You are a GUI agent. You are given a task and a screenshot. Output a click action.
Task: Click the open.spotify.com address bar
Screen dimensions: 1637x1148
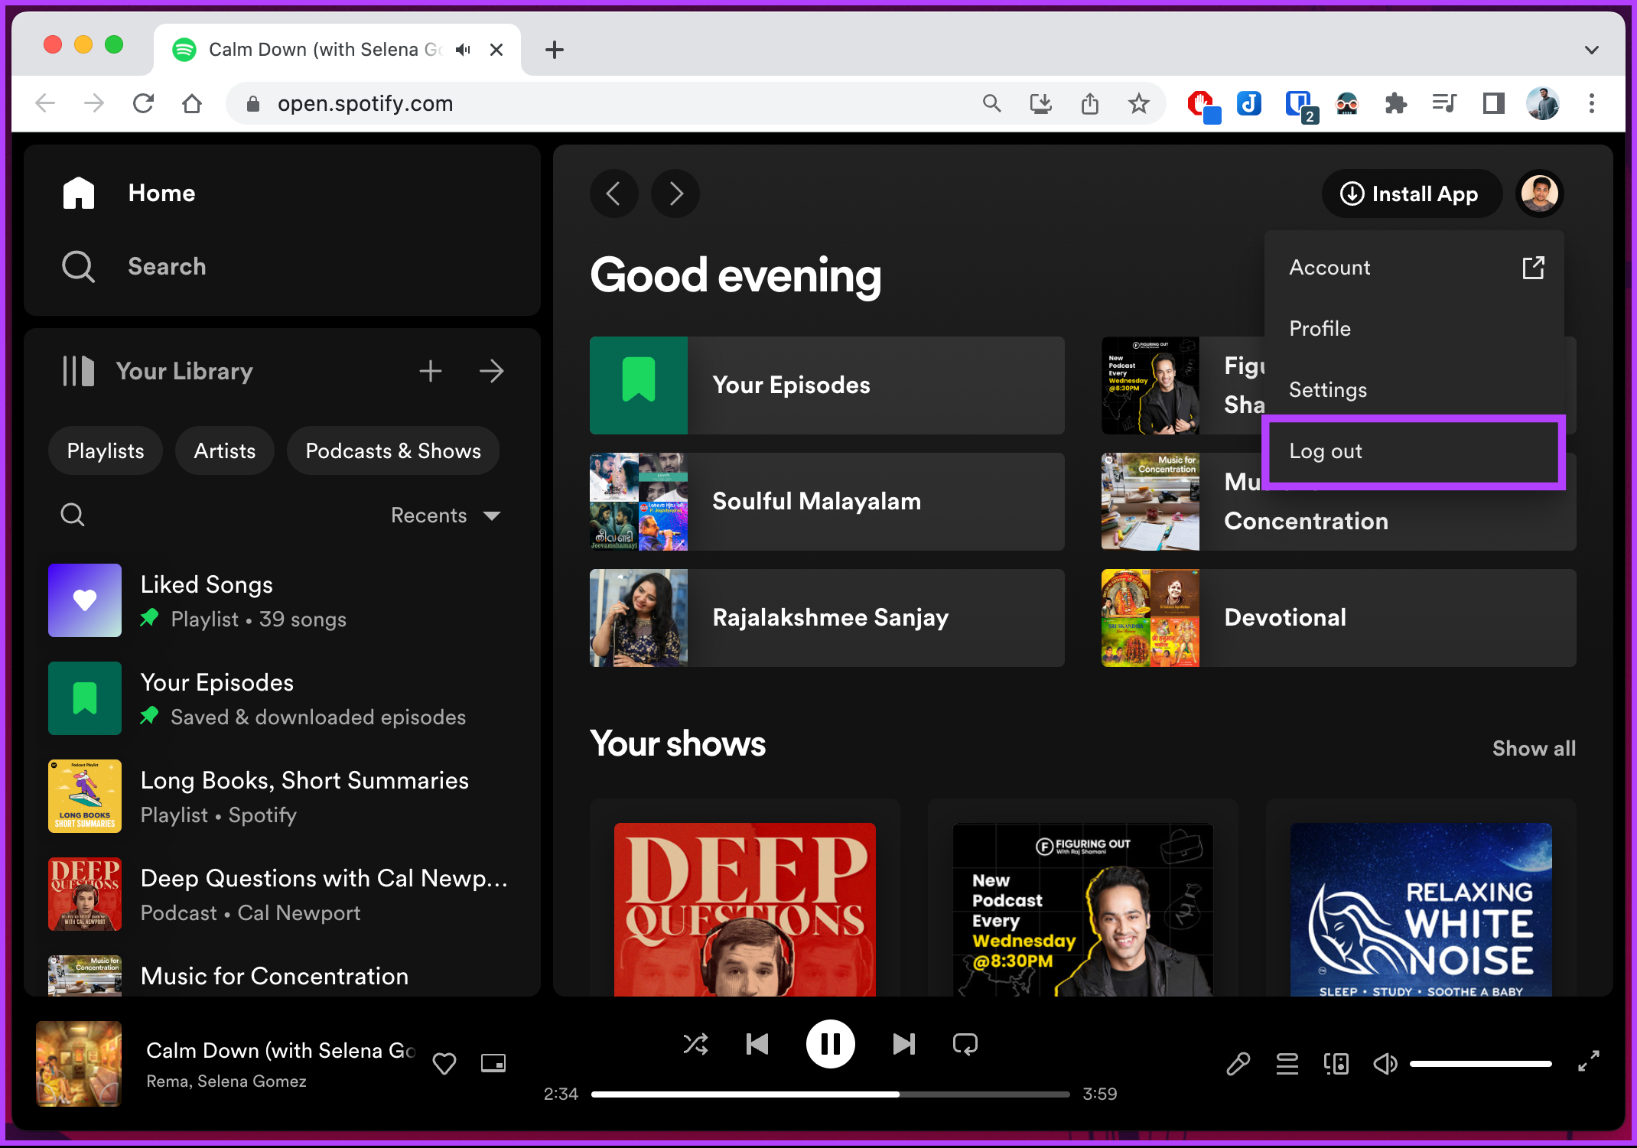597,103
